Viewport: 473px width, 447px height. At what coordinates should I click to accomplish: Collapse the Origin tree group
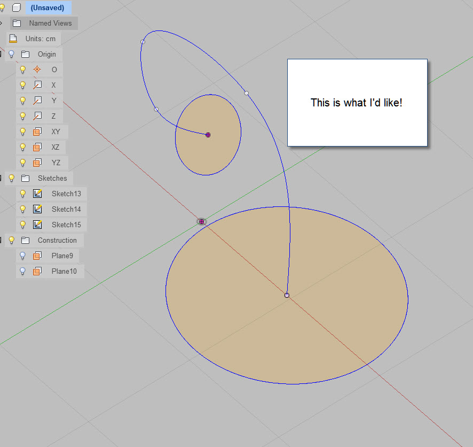tap(1, 54)
